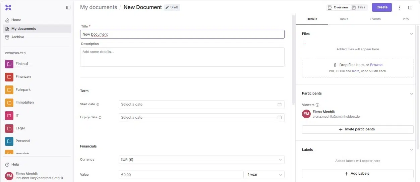The width and height of the screenshot is (420, 182).
Task: Open the 1 year period dropdown
Action: 265,175
